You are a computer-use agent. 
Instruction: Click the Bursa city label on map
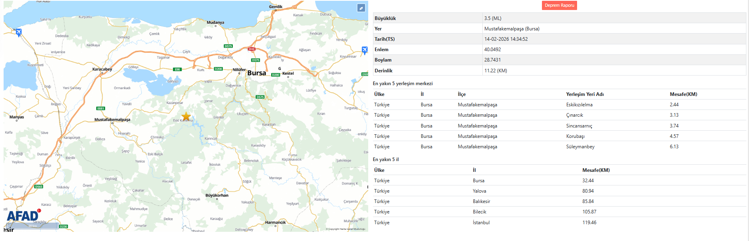[x=256, y=73]
